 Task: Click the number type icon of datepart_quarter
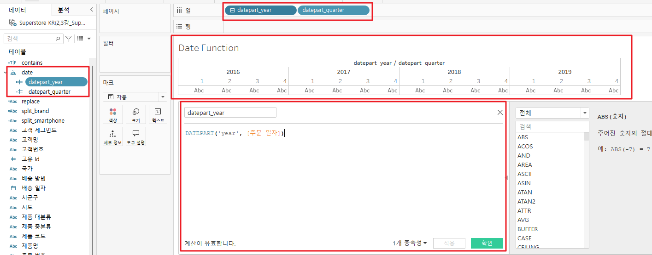click(19, 92)
